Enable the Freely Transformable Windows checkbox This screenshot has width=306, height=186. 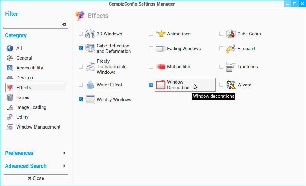[x=81, y=67]
